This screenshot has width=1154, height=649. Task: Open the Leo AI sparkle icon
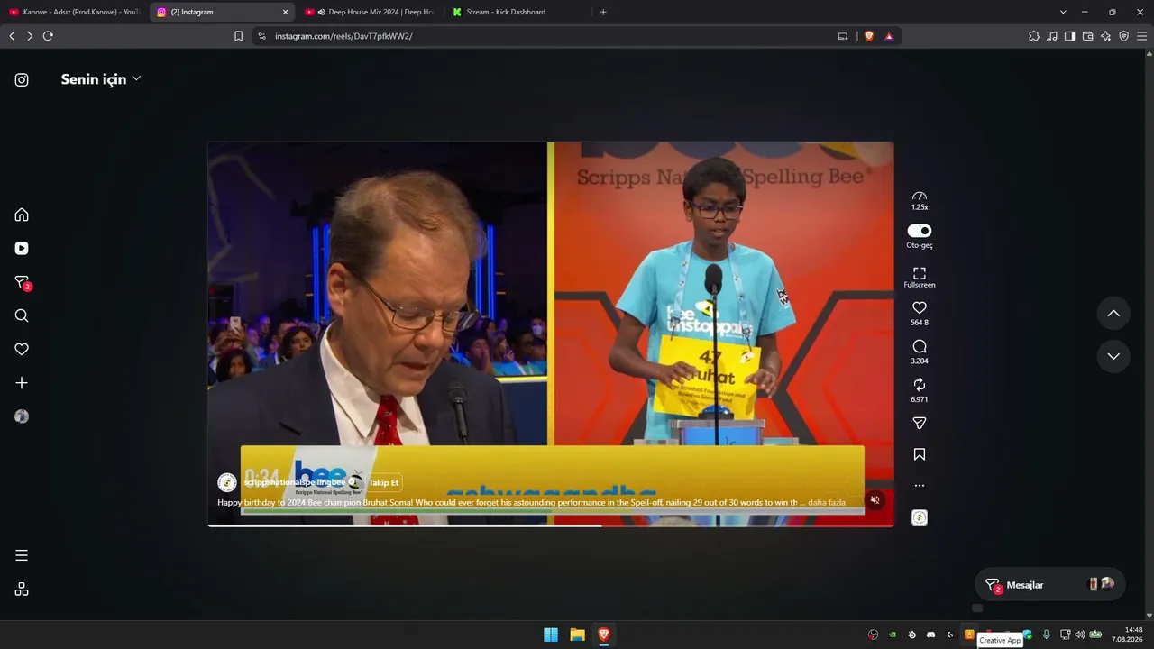(1105, 36)
